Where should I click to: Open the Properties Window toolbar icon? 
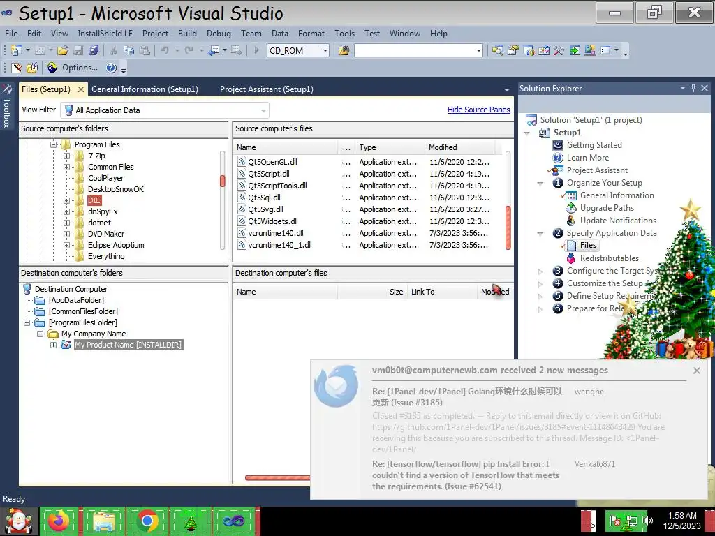point(513,50)
